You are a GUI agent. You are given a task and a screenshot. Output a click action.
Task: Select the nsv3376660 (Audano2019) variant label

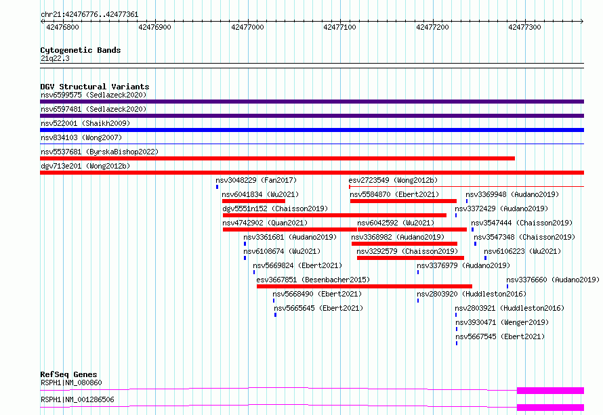552,280
